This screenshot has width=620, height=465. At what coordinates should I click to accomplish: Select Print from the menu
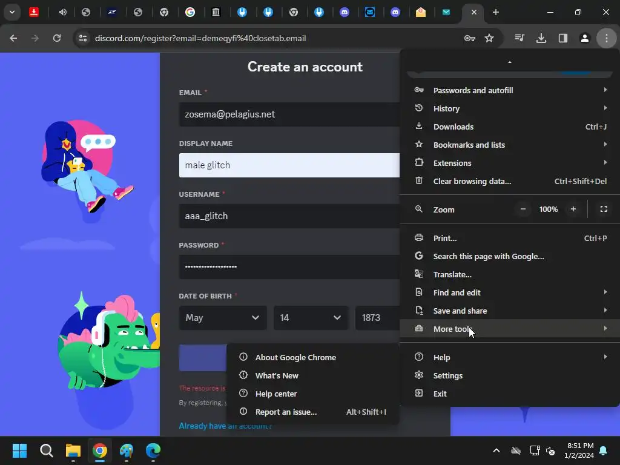click(x=510, y=238)
